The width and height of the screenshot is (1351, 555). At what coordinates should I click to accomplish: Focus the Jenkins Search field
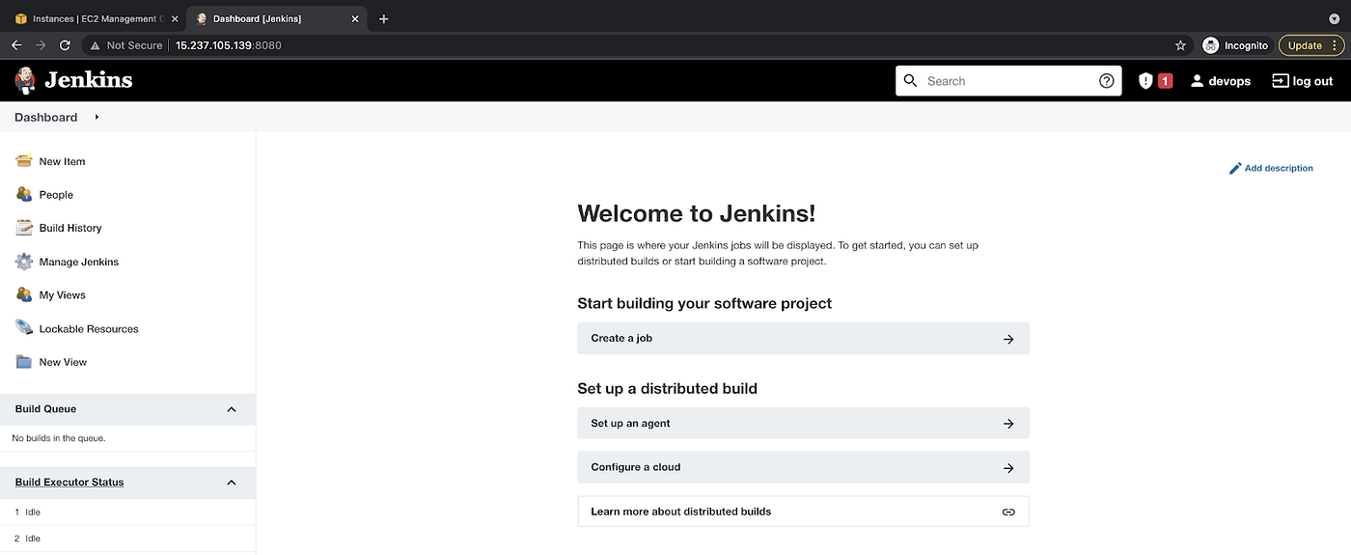click(1008, 81)
